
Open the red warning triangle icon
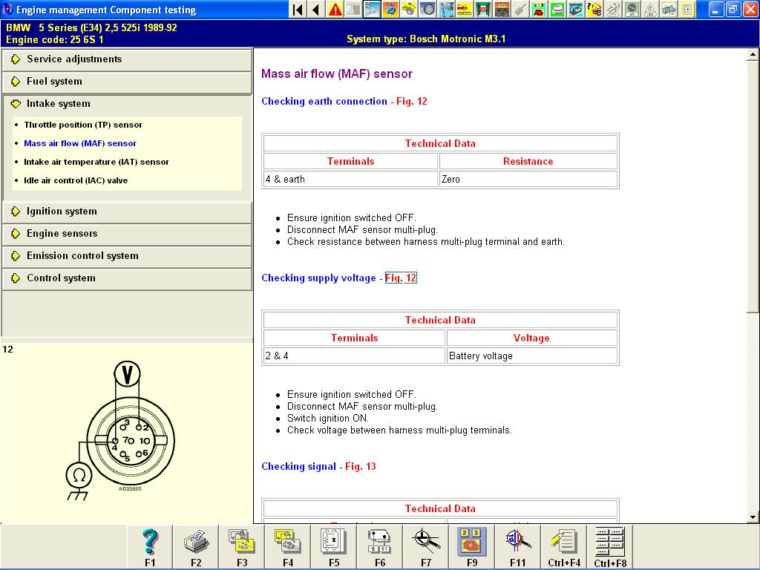[x=335, y=9]
